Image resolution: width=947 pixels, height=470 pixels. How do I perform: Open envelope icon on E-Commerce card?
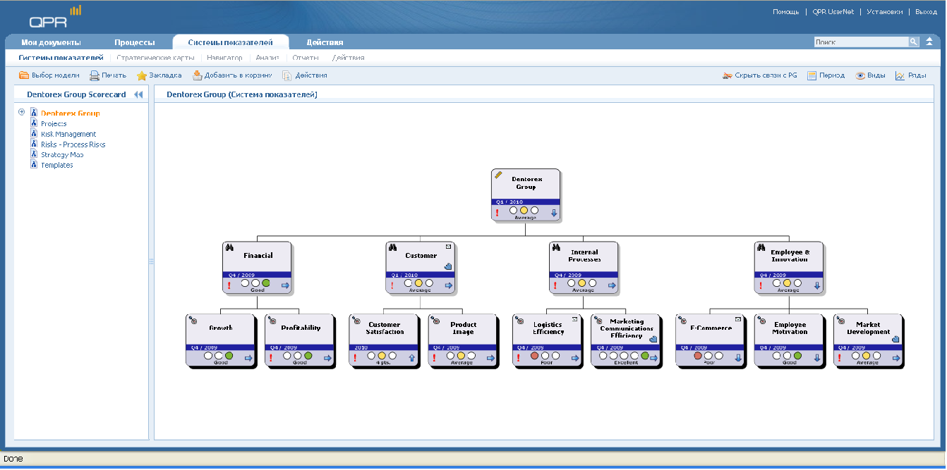pos(738,319)
